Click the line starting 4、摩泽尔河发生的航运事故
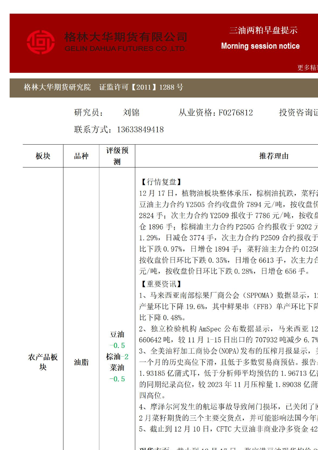Screen dimensions: 318x450 tap(228, 407)
